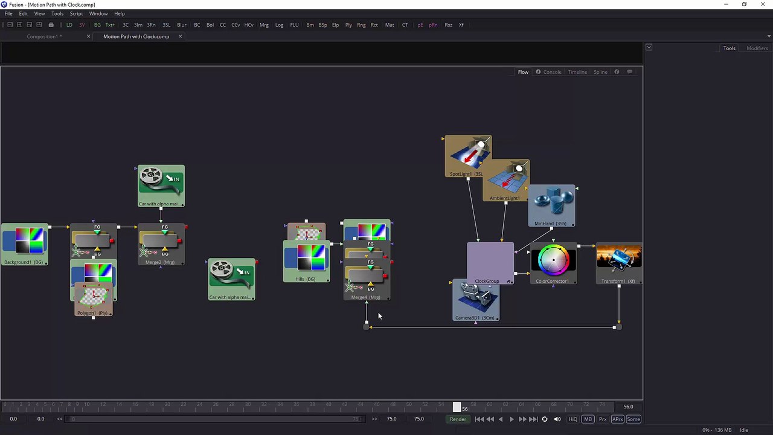
Task: Switch to the Spline tab
Action: tap(600, 72)
